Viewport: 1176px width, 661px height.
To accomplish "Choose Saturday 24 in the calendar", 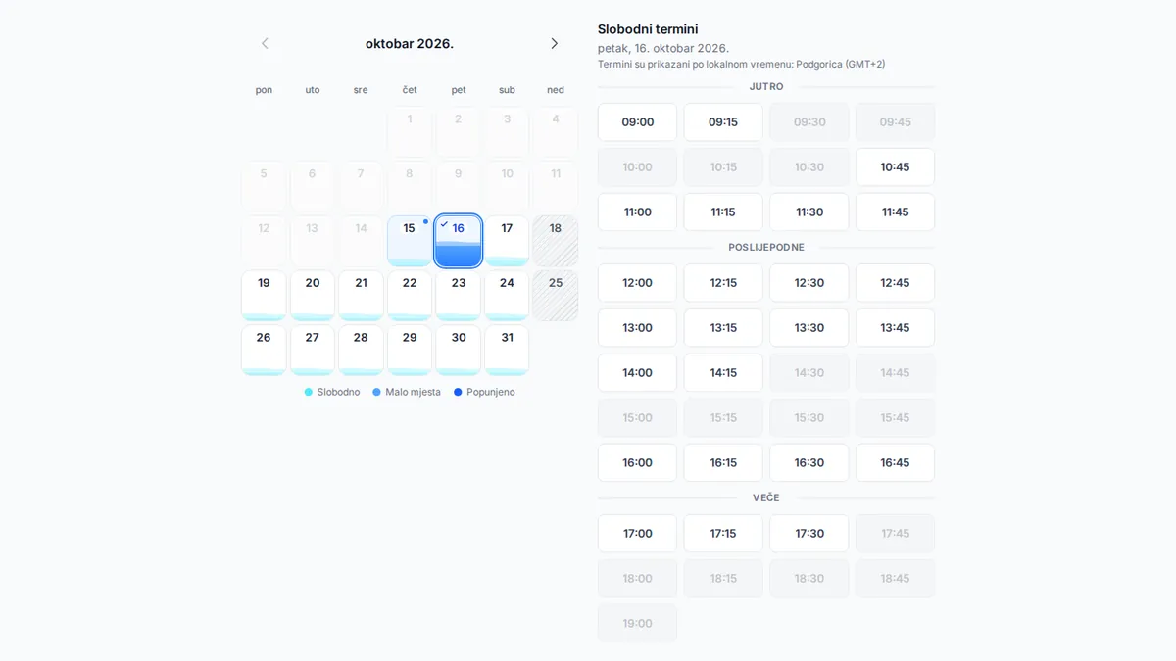I will click(507, 296).
